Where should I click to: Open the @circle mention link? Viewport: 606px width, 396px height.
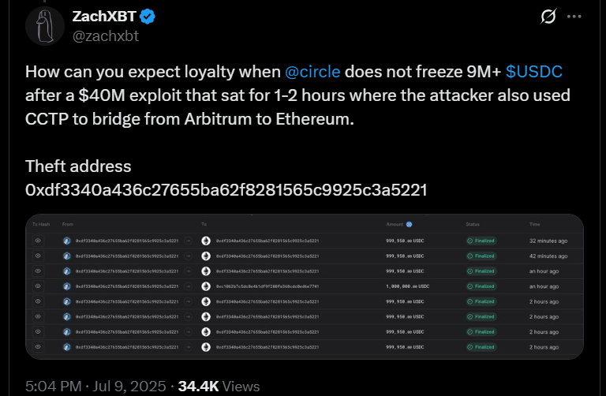click(312, 72)
